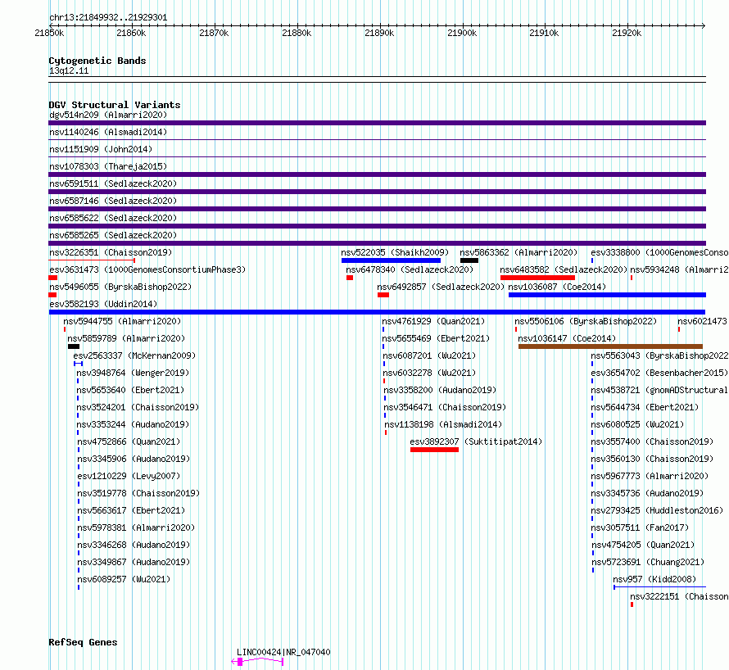Click the nsv4752866 (Quan2021) label
The height and width of the screenshot is (670, 729).
pos(129,441)
